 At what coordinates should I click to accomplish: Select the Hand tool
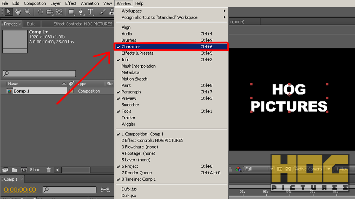(x=18, y=12)
